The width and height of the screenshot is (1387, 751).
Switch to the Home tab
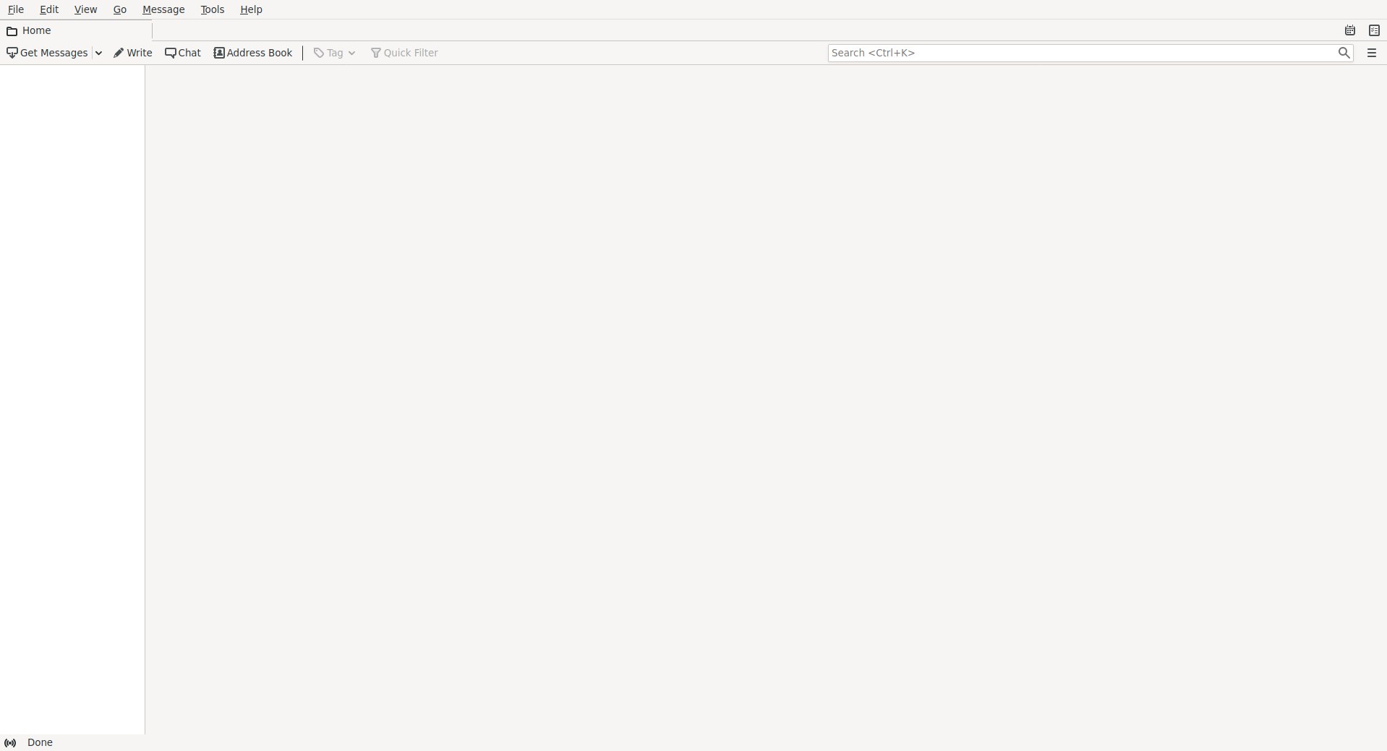(76, 30)
